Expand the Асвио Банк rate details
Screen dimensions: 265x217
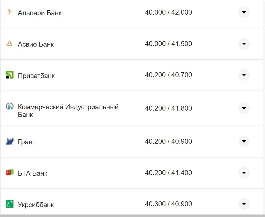click(x=244, y=44)
